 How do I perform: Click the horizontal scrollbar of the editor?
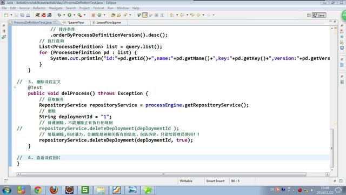pos(163,174)
